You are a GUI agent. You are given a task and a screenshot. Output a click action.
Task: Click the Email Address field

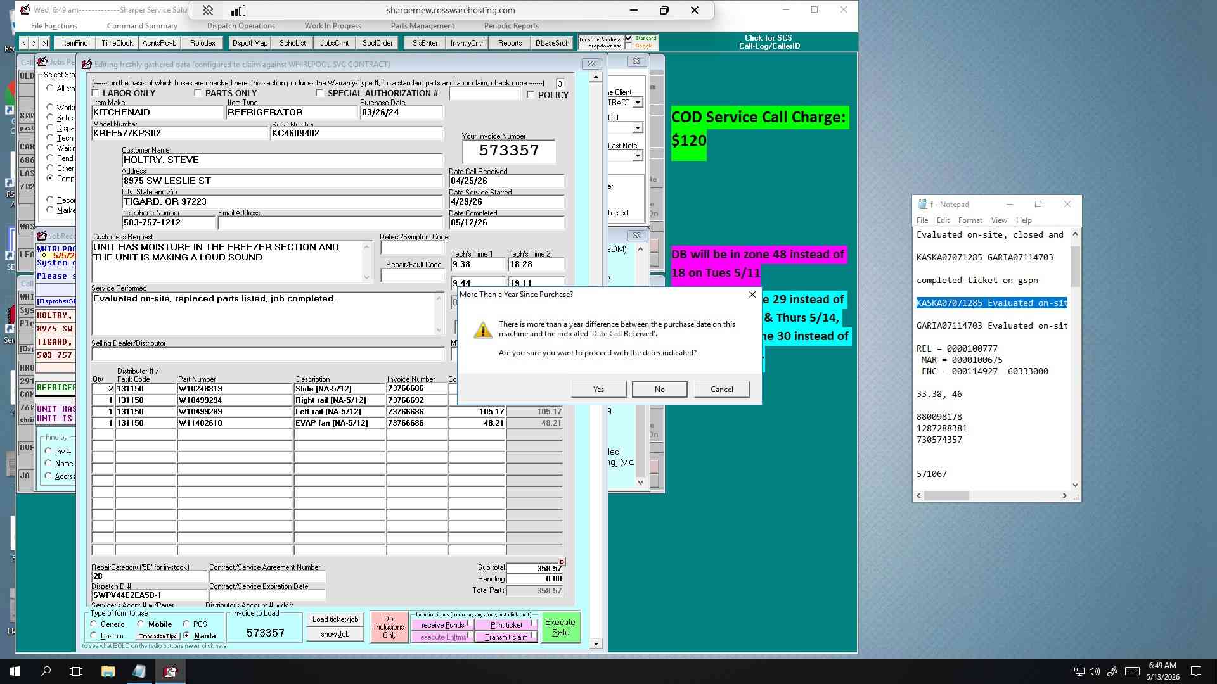tap(330, 223)
